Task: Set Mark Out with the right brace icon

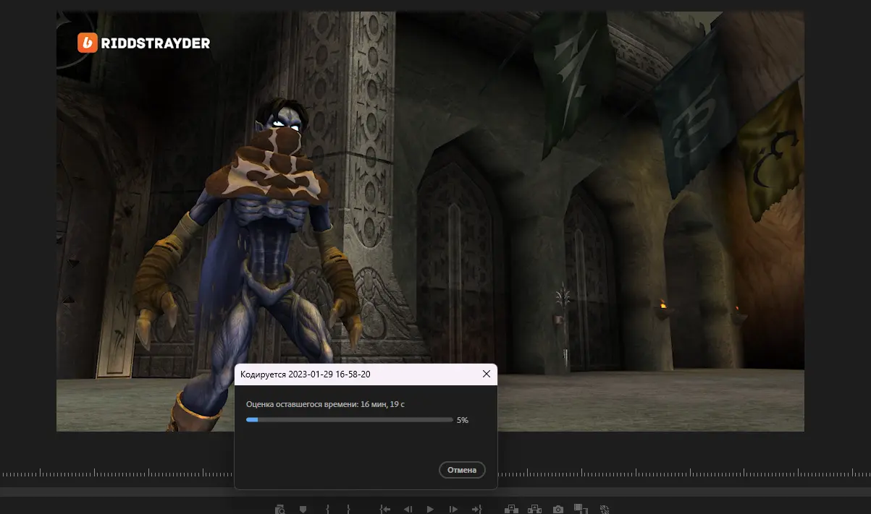Action: (x=349, y=509)
